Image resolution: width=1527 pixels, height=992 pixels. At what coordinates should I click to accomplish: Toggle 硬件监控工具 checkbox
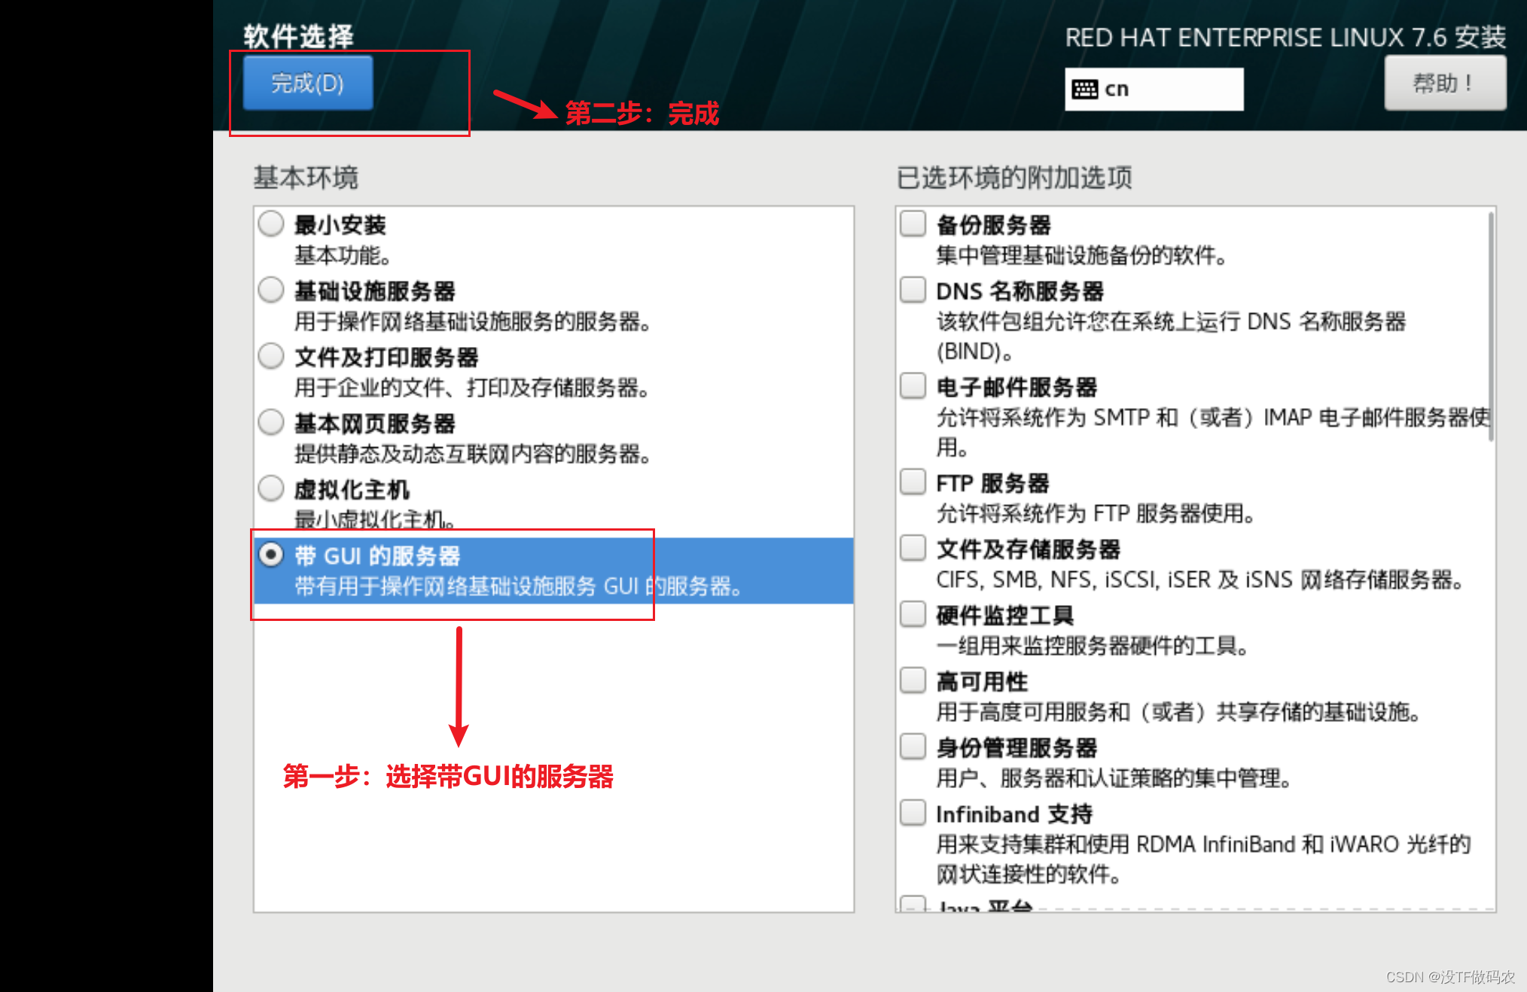coord(913,614)
